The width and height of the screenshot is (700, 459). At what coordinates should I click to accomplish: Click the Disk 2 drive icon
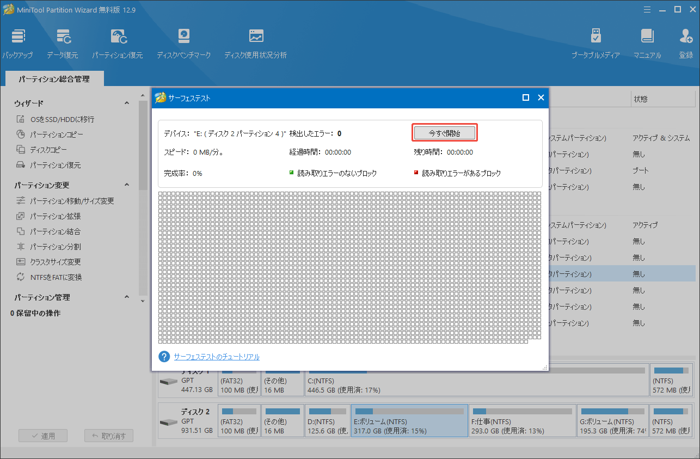(x=169, y=423)
